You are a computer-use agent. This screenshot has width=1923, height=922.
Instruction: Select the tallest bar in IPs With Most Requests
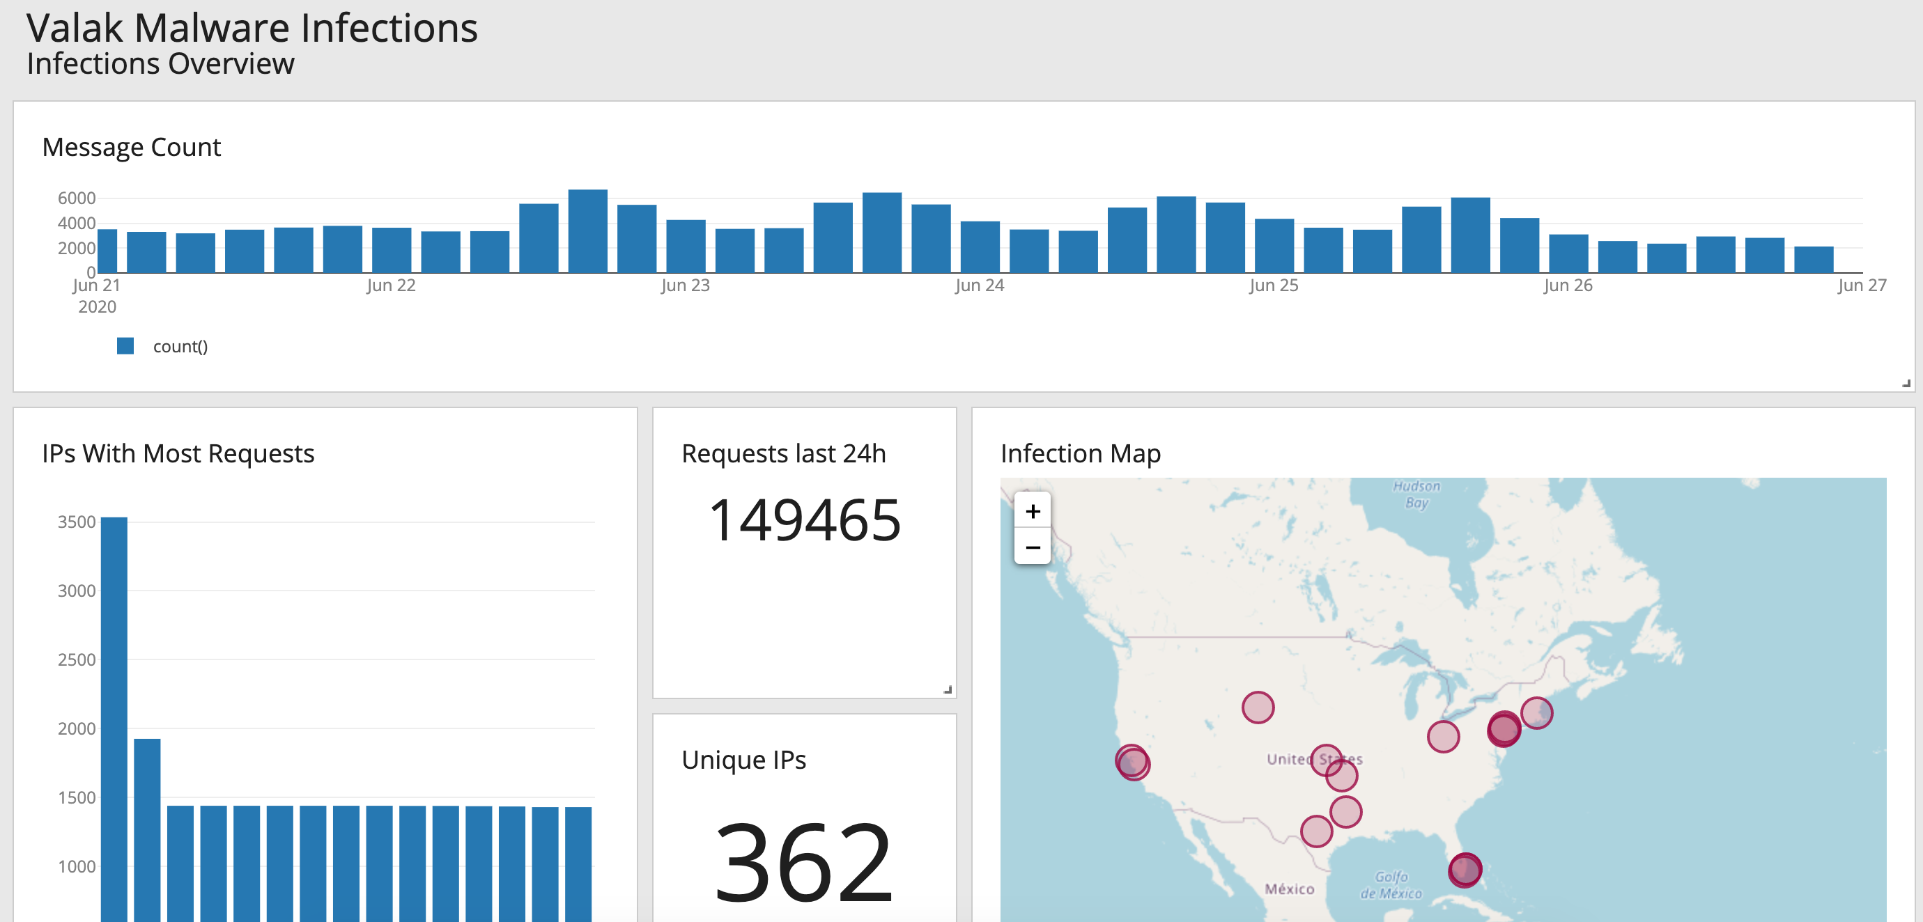coord(114,719)
